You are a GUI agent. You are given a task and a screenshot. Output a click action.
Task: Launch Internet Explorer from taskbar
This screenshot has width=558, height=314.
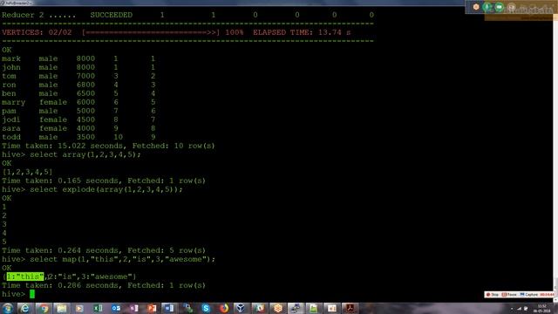click(x=25, y=308)
